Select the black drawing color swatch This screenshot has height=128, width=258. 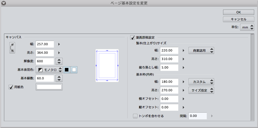coord(67,70)
